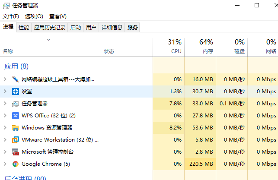This screenshot has height=180, width=278.
Task: Select the 任务管理器 process name
Action: (35, 103)
